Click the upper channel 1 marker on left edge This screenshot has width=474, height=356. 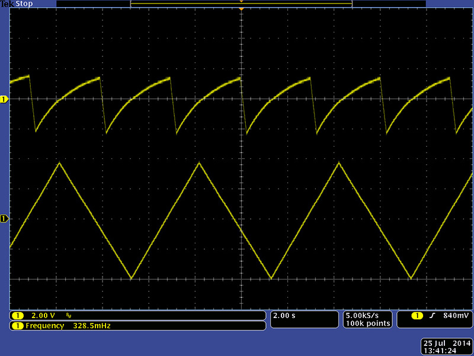coord(4,99)
